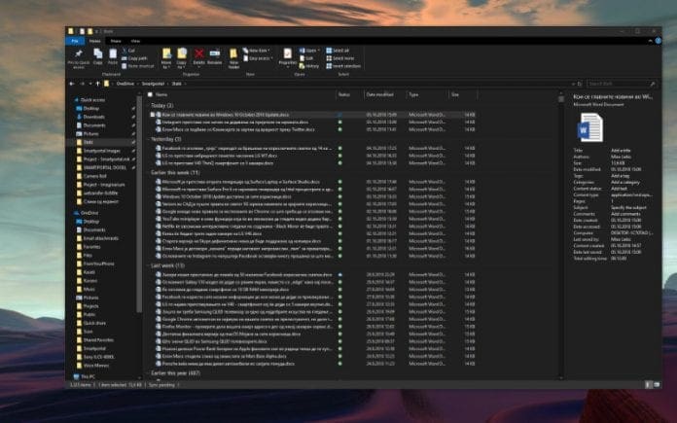Click Smartportal in the address breadcrumb
Viewport: 677px width, 423px height.
pyautogui.click(x=153, y=84)
